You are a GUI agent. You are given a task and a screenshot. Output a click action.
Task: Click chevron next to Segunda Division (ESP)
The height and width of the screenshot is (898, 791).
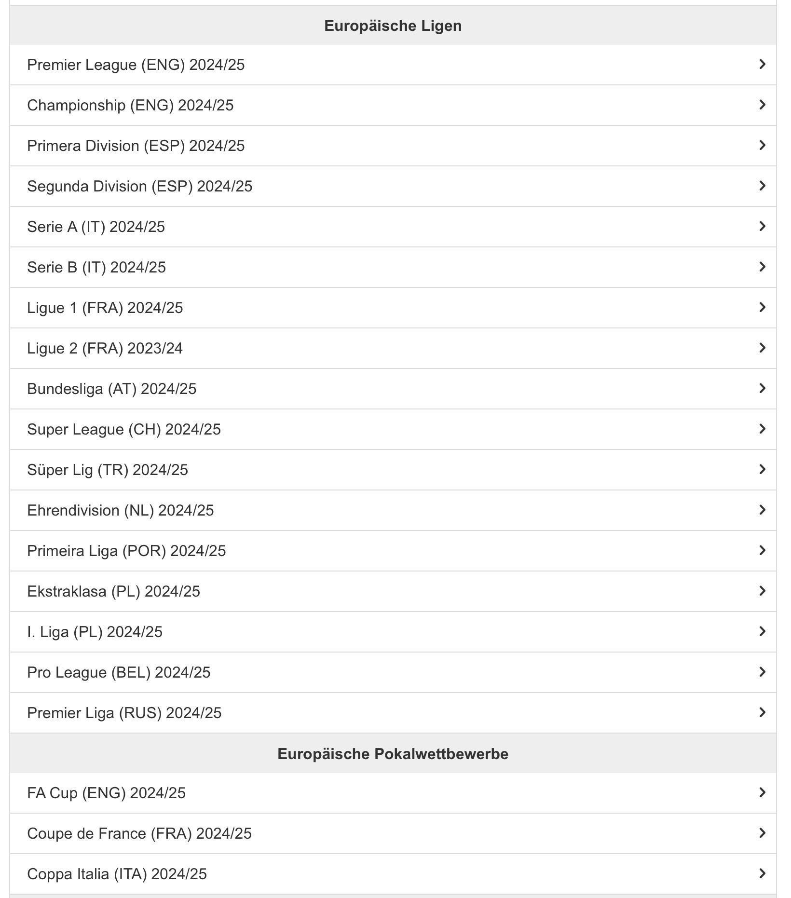coord(762,186)
